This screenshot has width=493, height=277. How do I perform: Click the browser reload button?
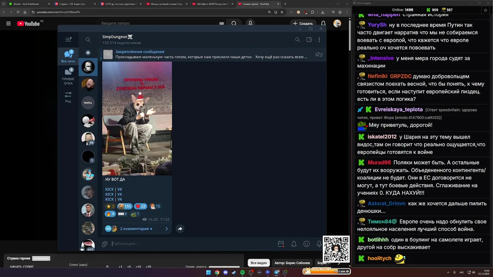point(18,12)
